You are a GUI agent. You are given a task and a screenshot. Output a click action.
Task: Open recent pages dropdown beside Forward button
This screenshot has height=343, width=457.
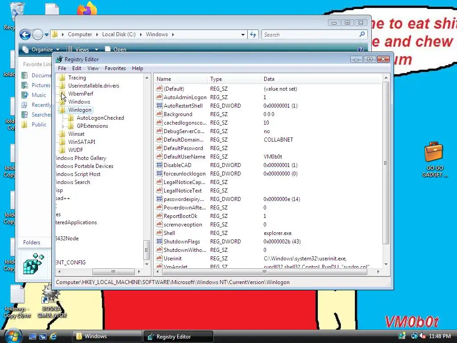pos(46,35)
